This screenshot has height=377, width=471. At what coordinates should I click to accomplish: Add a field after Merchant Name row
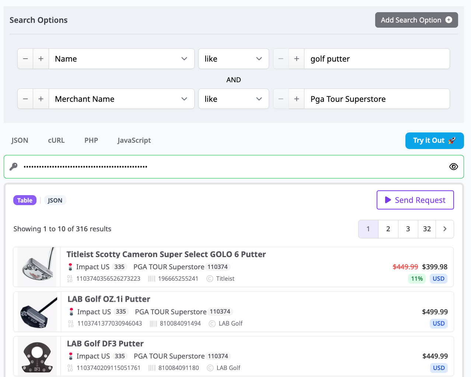41,99
